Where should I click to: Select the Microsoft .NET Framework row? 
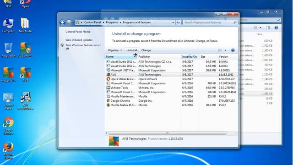pyautogui.click(x=171, y=70)
